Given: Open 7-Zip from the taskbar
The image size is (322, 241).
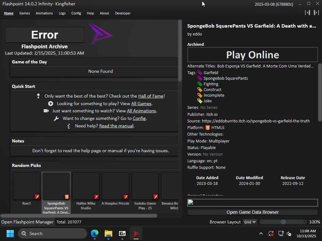Looking at the screenshot, I should pos(122,233).
